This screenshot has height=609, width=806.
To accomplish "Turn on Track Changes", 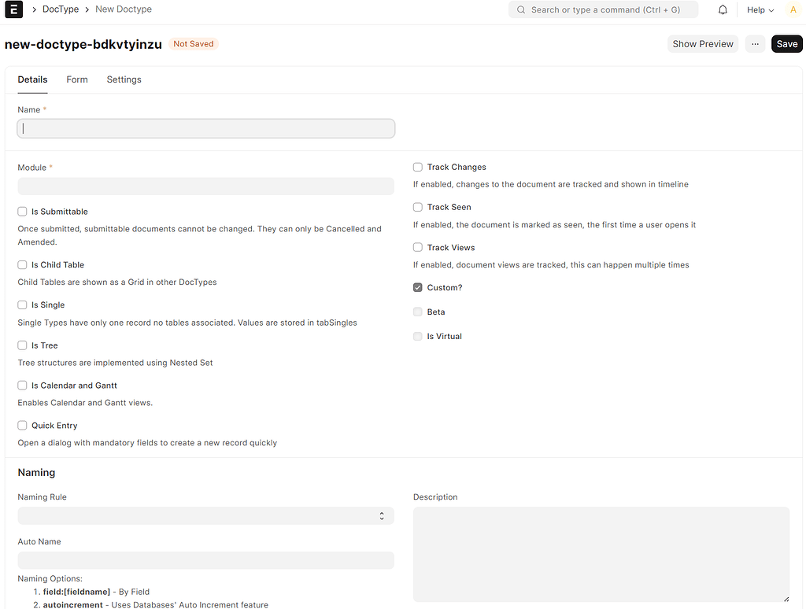I will (418, 167).
